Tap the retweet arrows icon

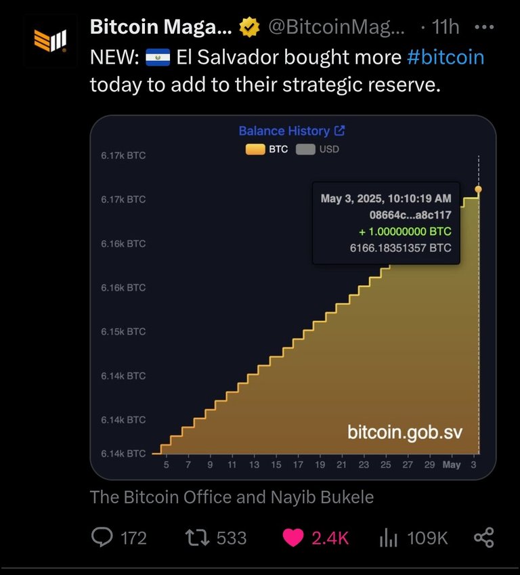click(197, 538)
